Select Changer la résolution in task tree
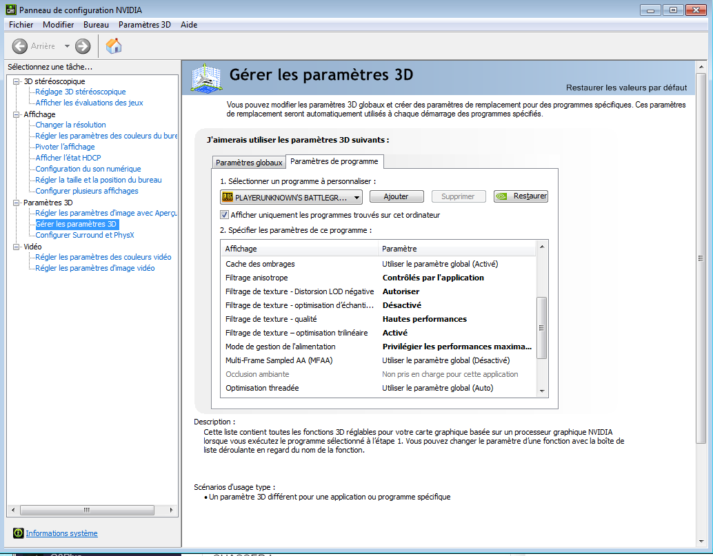The height and width of the screenshot is (556, 713). (70, 125)
